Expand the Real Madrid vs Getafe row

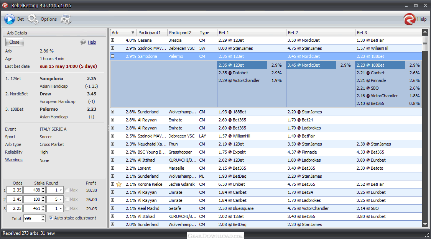point(112,208)
